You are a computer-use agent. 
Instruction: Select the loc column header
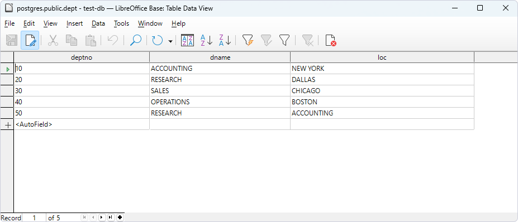(x=382, y=57)
